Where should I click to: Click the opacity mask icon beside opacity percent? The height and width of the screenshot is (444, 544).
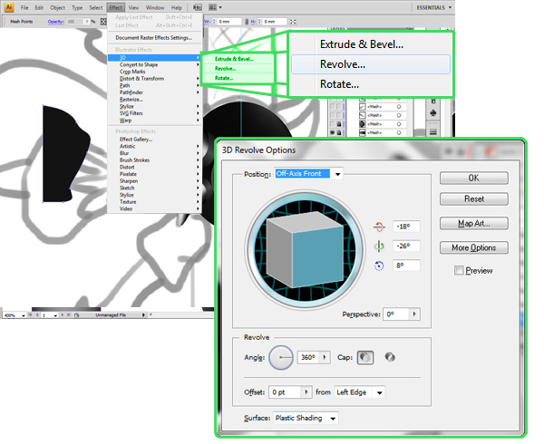pos(103,22)
